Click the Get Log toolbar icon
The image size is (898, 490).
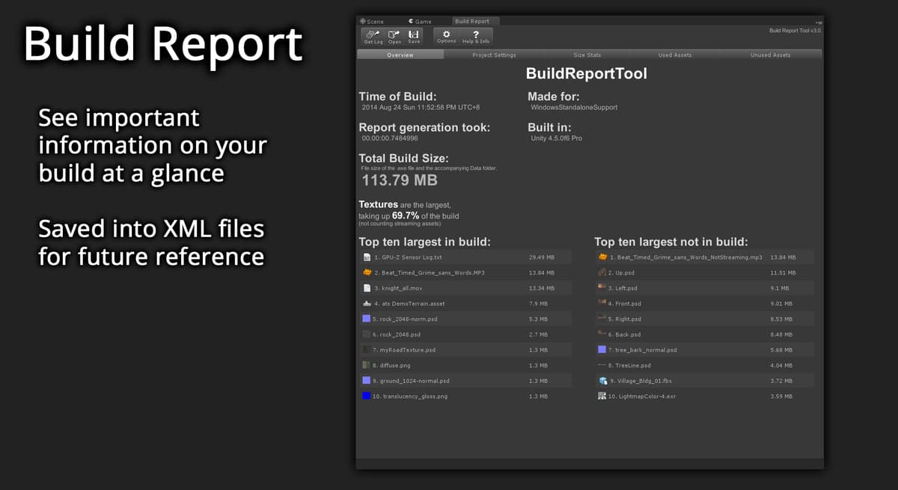pyautogui.click(x=373, y=34)
